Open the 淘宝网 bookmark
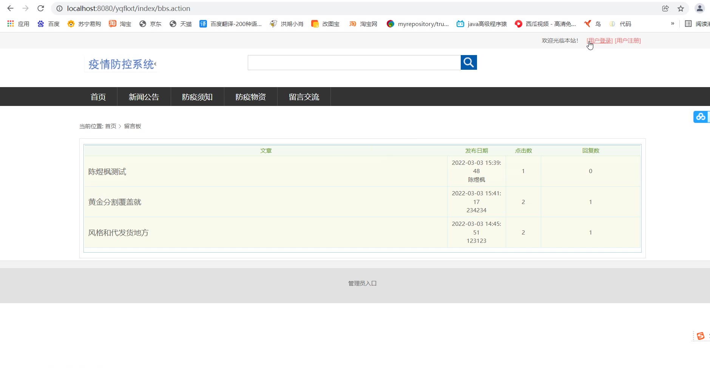710x368 pixels. [363, 24]
